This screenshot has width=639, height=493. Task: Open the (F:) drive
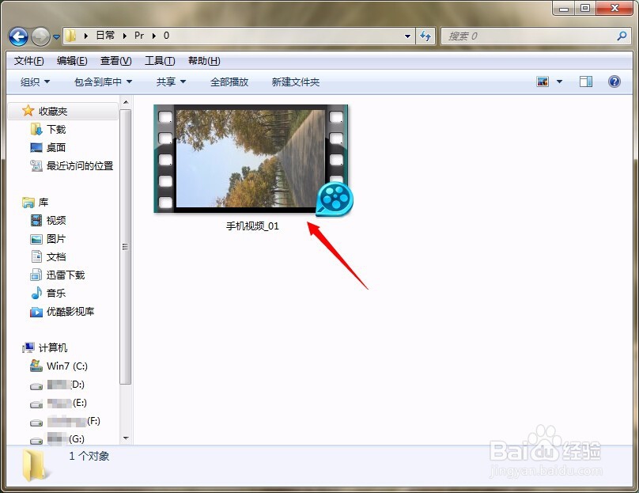coord(74,420)
